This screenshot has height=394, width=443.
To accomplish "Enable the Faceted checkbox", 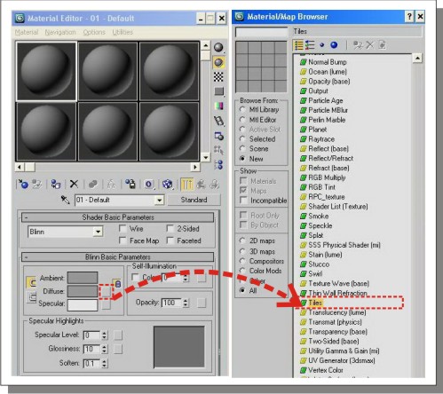I will point(170,240).
